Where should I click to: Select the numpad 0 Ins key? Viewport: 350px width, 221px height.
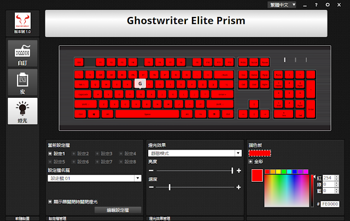(x=283, y=114)
